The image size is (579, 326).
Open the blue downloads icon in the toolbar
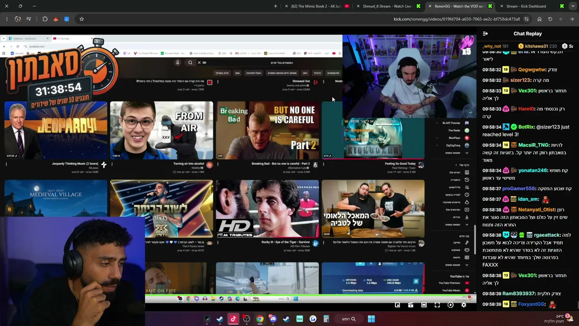66,19
